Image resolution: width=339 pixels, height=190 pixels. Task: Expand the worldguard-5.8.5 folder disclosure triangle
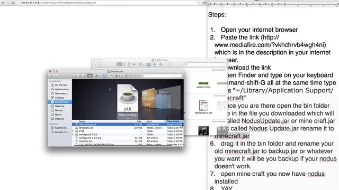pyautogui.click(x=73, y=135)
